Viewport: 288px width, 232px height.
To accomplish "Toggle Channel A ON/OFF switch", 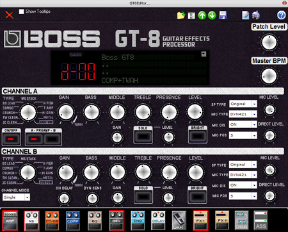I will (x=11, y=138).
